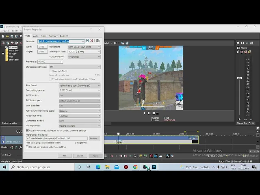
Task: Open the Chrome icon on the taskbar
Action: click(135, 167)
